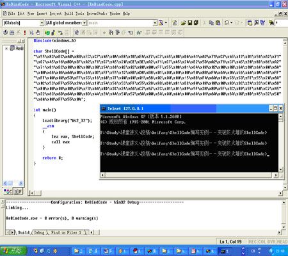This screenshot has width=288, height=256.
Task: Open the Window List toolbar icon
Action: tap(262, 22)
